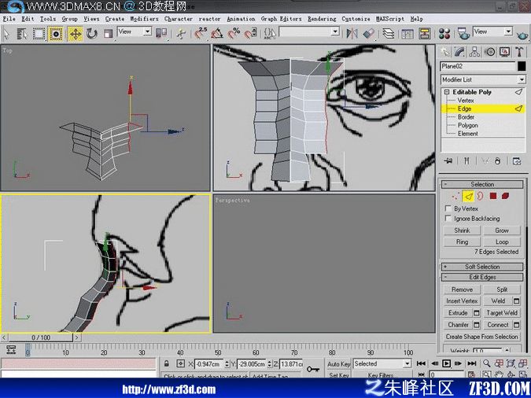Click the Create Shape From Selection button
This screenshot has height=398, width=531.
coord(482,337)
